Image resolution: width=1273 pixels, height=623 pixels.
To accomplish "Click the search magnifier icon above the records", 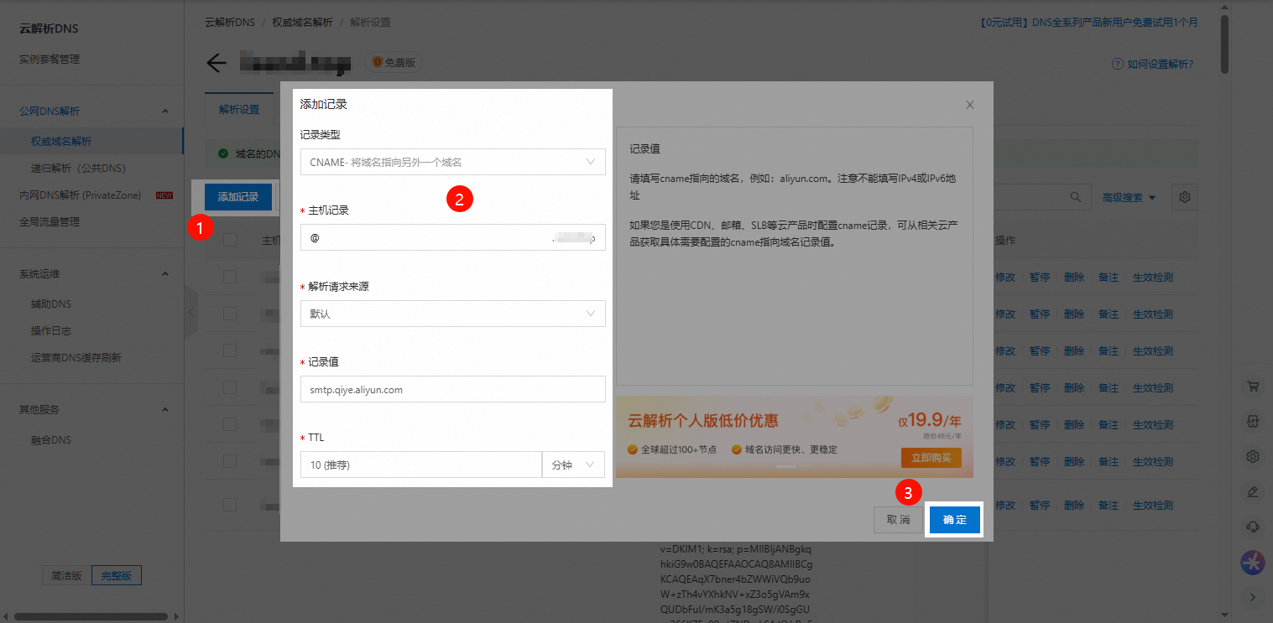I will pos(1075,196).
